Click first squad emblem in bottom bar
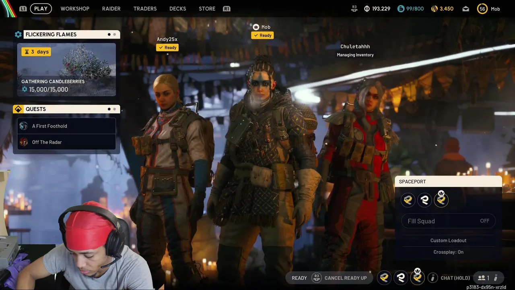Screen dimensions: 515x290 (384, 278)
